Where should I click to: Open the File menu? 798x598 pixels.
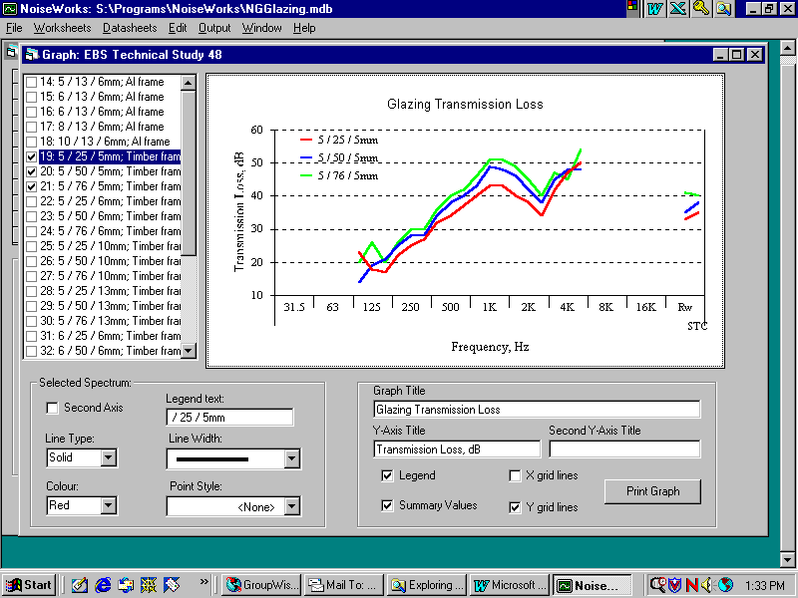point(14,28)
